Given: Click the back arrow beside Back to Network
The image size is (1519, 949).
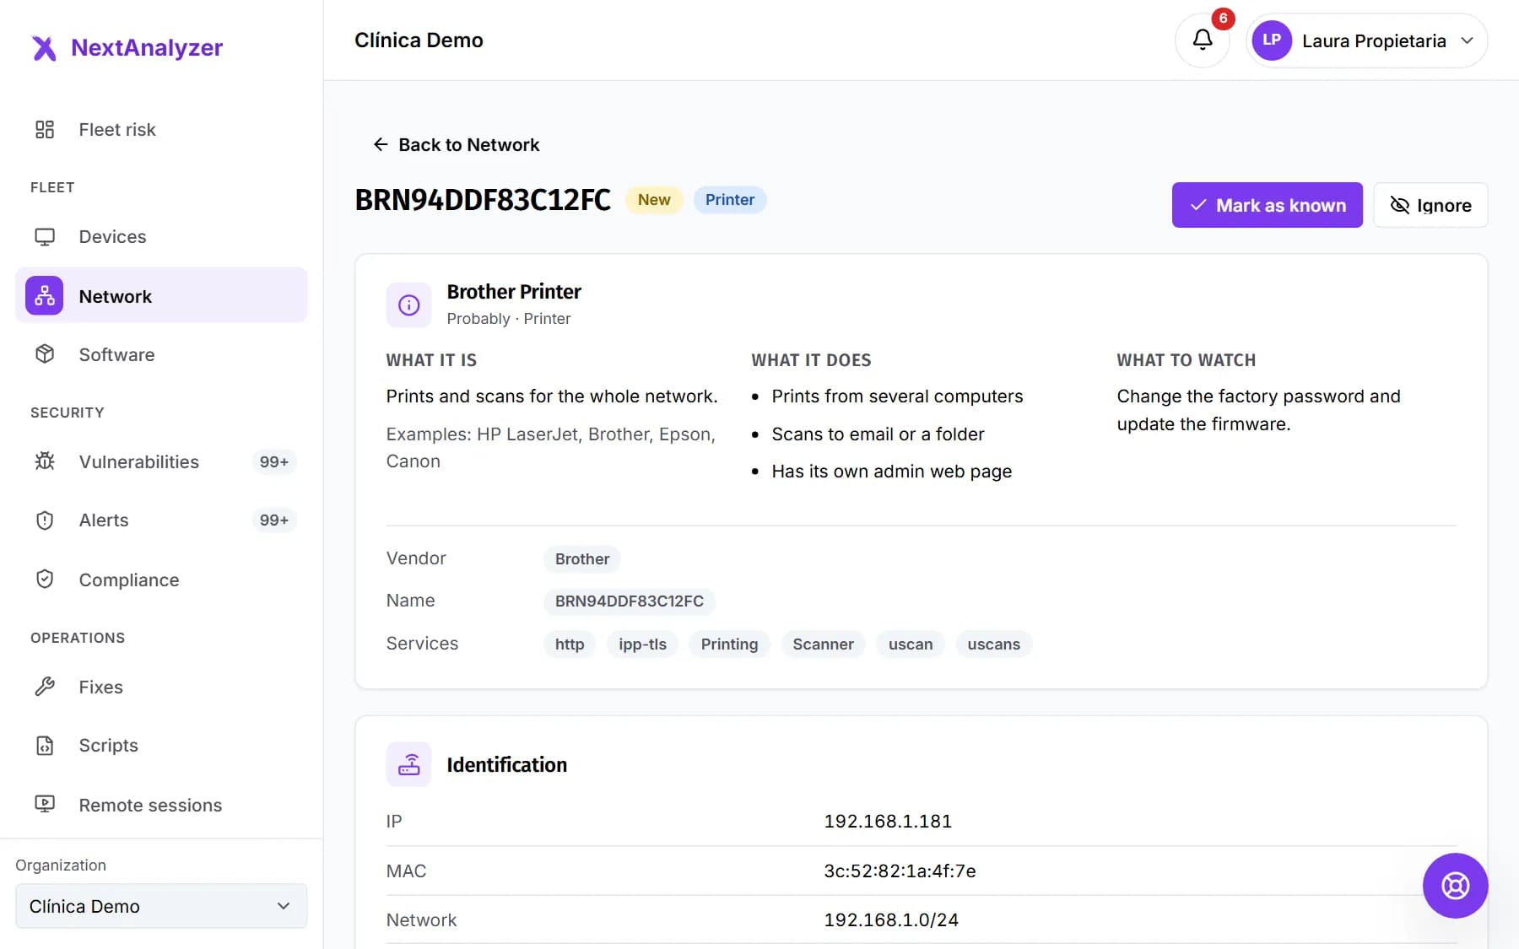Looking at the screenshot, I should tap(381, 145).
